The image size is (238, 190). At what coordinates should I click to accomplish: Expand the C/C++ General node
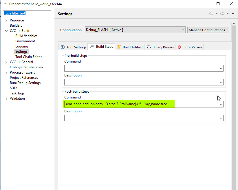(6, 62)
